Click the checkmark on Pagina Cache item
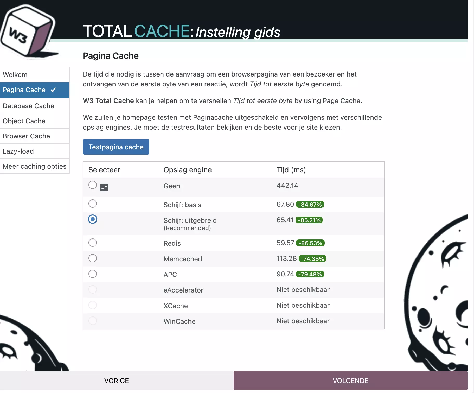Image resolution: width=474 pixels, height=393 pixels. (x=53, y=90)
